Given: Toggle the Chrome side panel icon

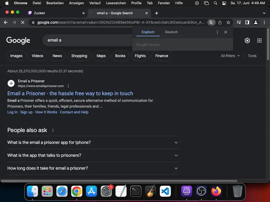Looking at the screenshot, I should coord(247,22).
